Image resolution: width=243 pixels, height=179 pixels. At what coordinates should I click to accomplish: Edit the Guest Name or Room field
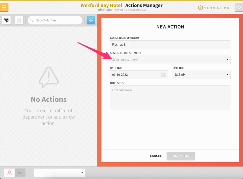coord(170,45)
